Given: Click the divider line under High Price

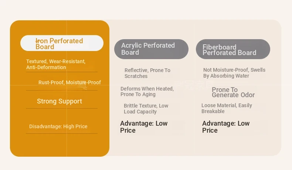Looking at the screenshot, I should 62,133.
